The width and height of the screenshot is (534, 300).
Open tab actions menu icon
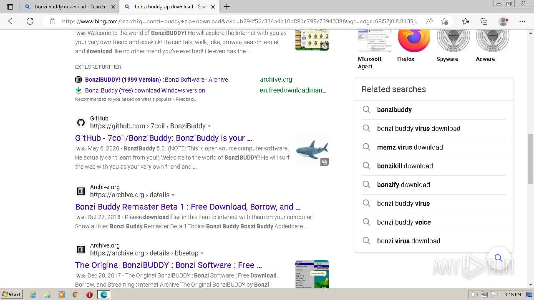point(10,7)
